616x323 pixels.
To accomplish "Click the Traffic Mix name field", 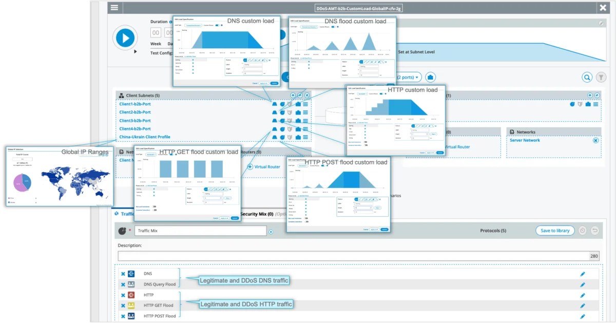I will 200,231.
